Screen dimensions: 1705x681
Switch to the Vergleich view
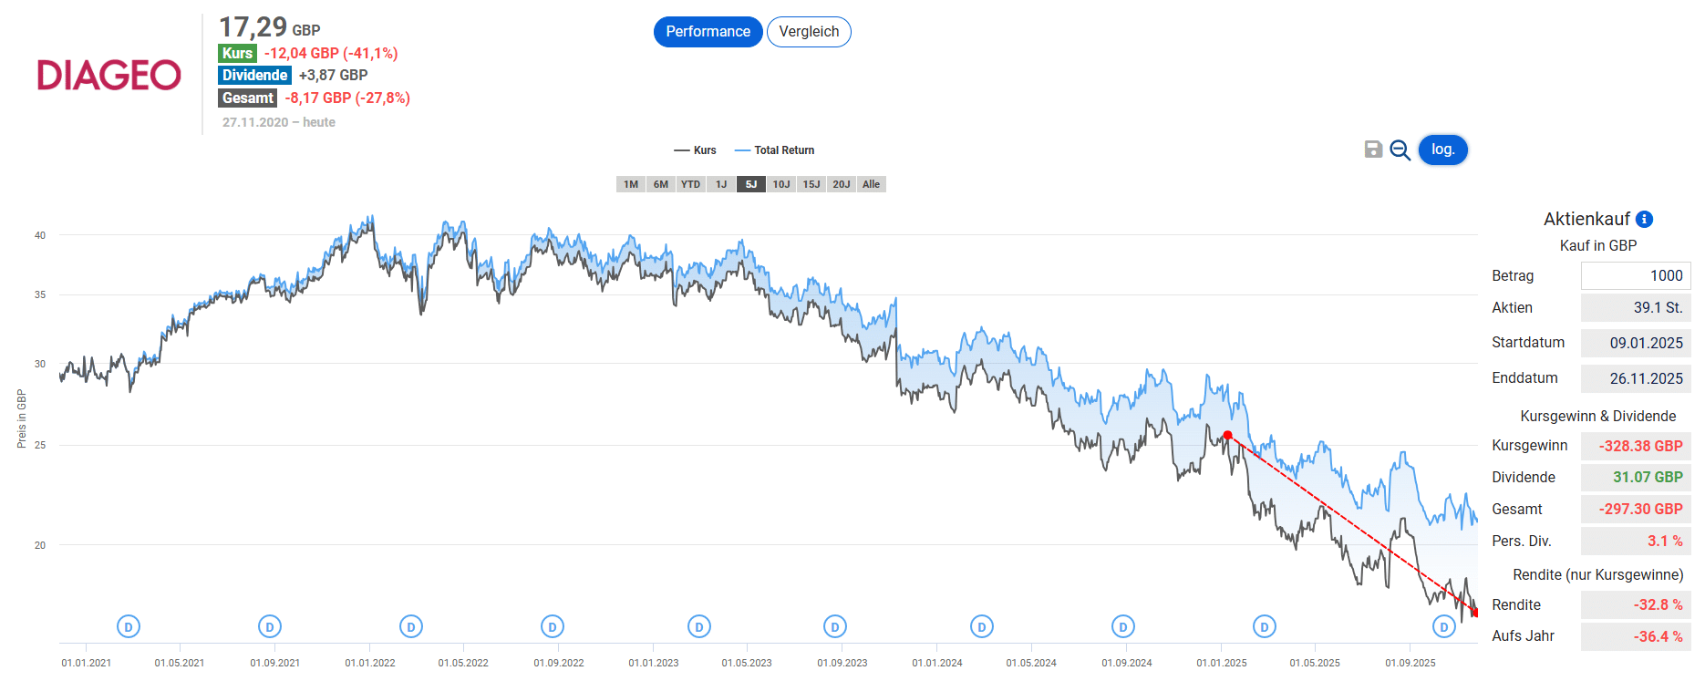[x=809, y=32]
